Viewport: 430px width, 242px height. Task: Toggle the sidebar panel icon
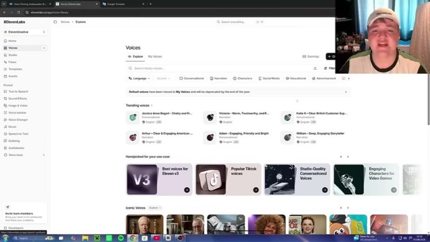click(55, 22)
